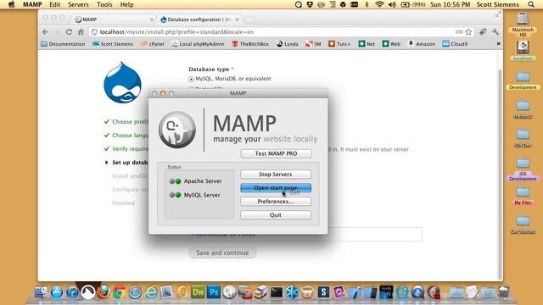
Task: Click the Chrome home icon
Action: point(81,32)
